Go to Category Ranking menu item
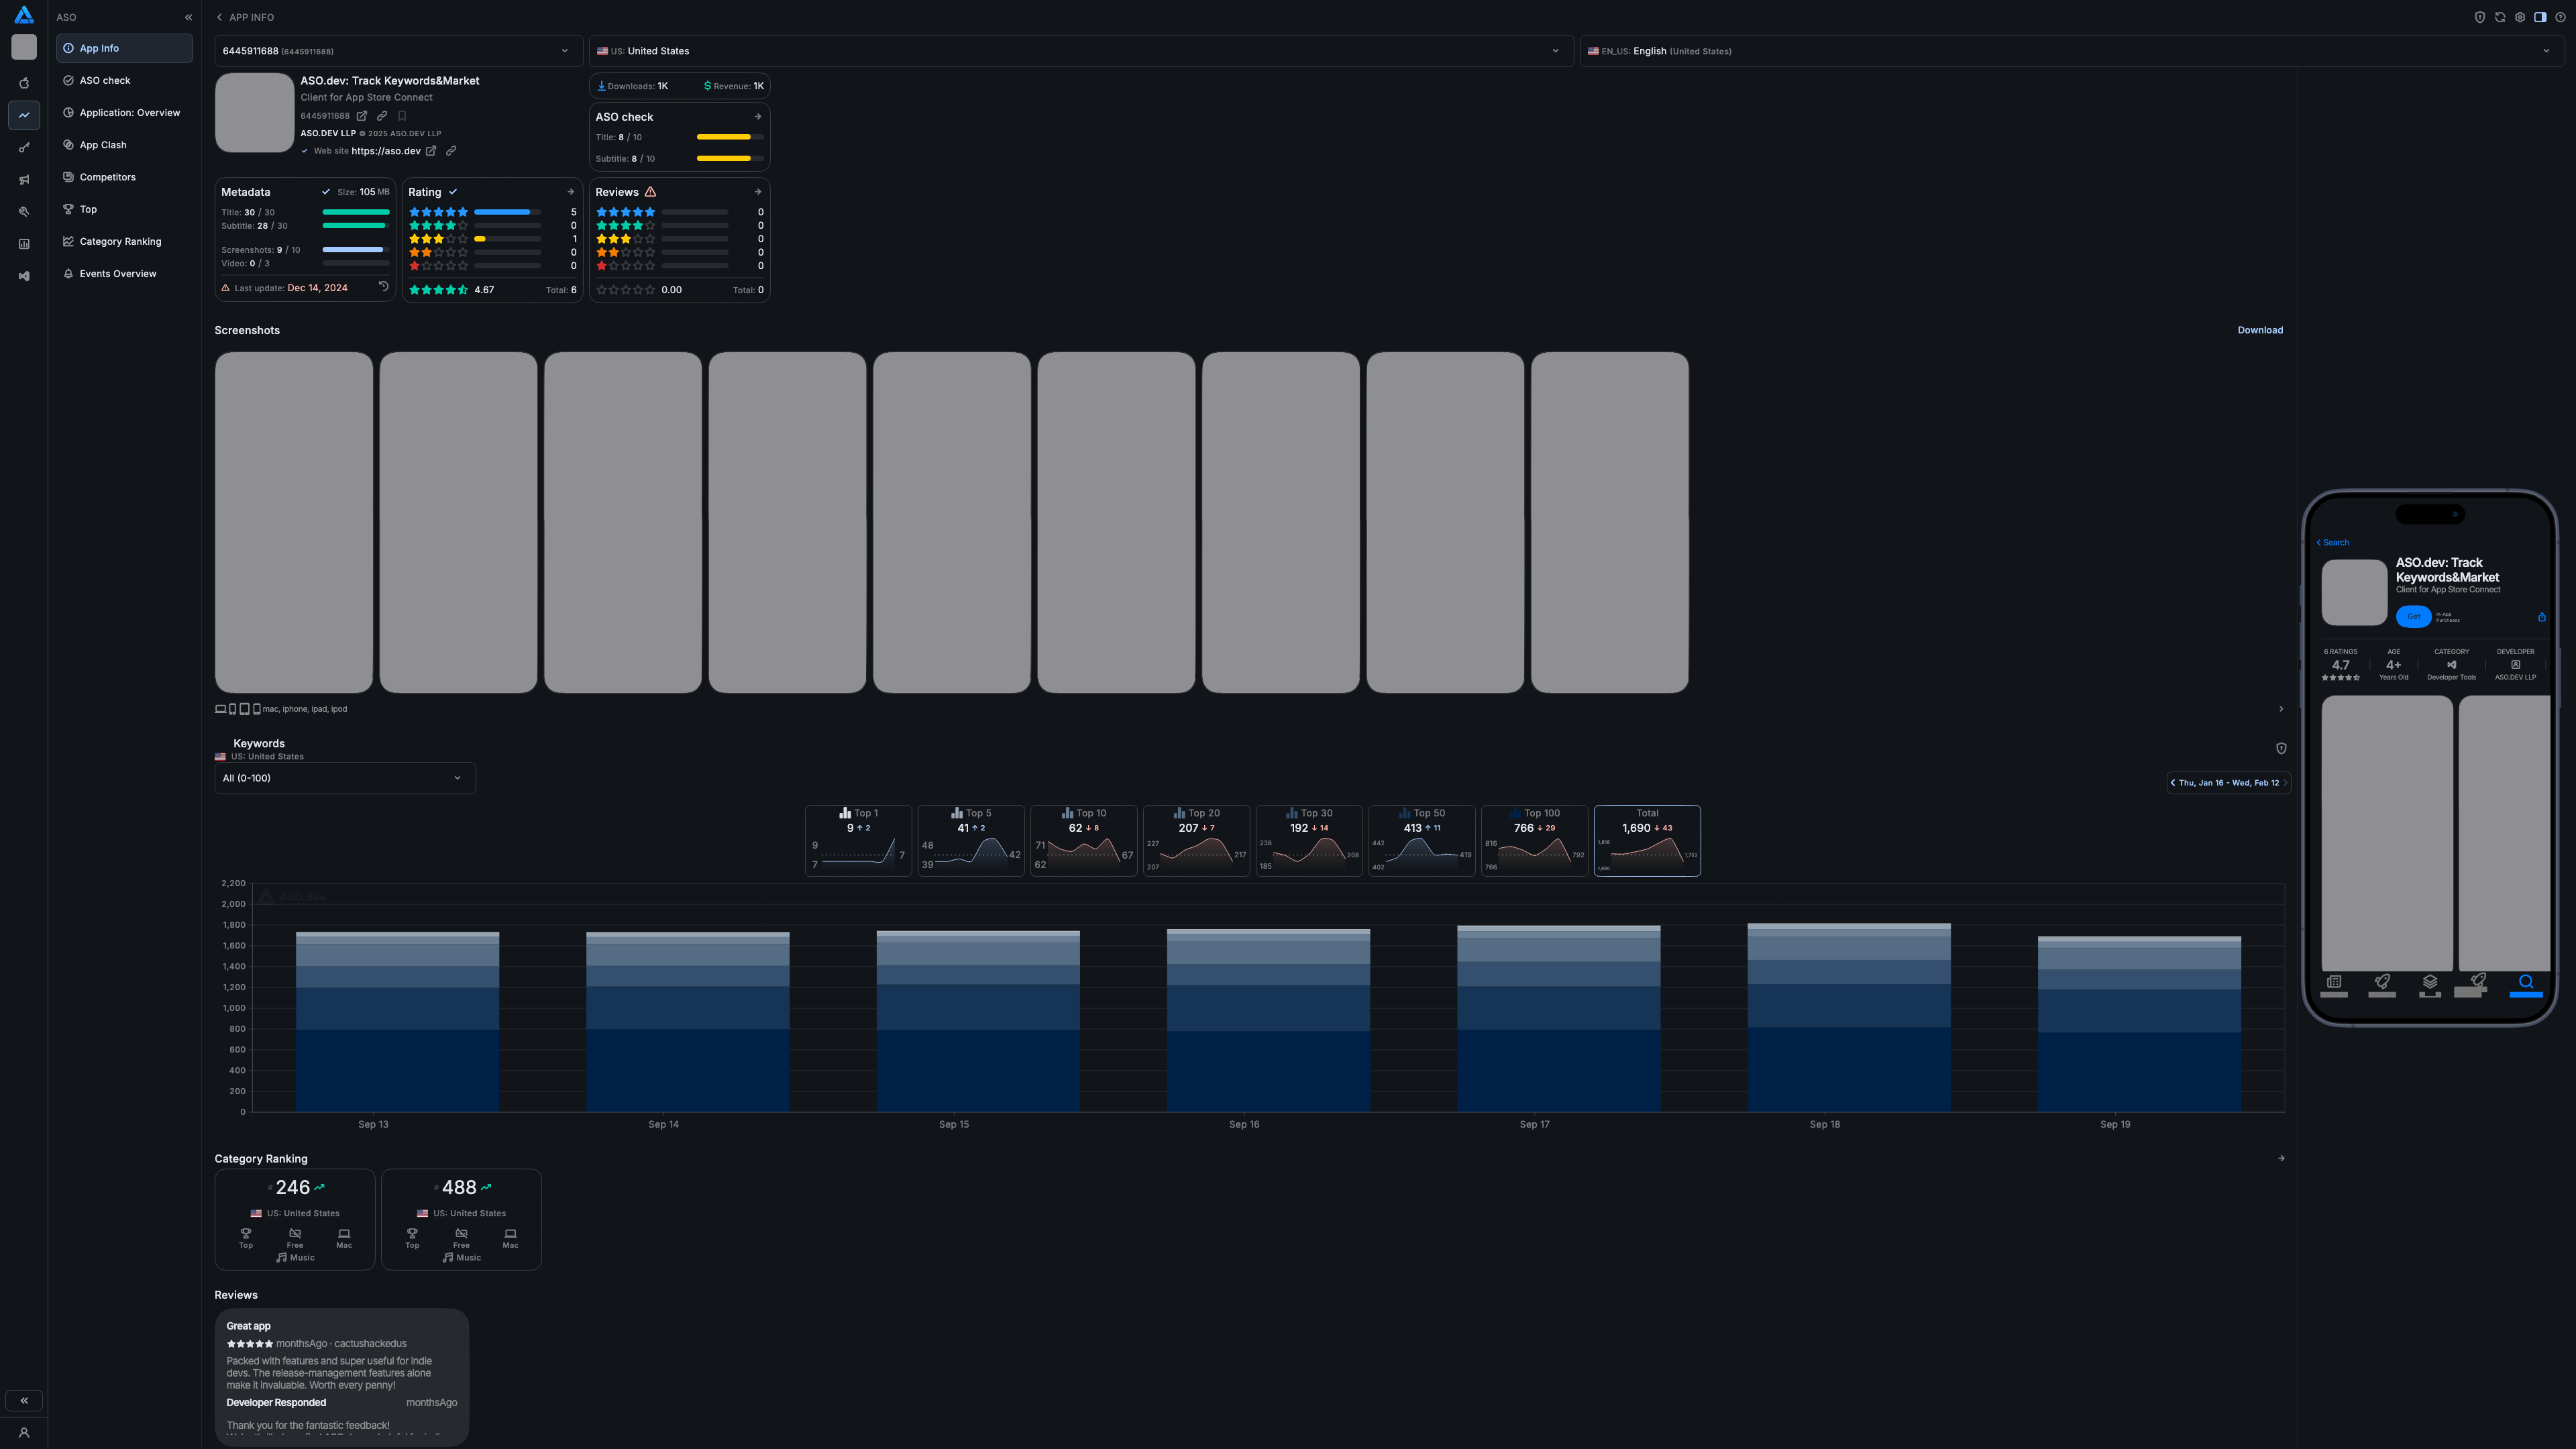The width and height of the screenshot is (2576, 1449). tap(120, 241)
